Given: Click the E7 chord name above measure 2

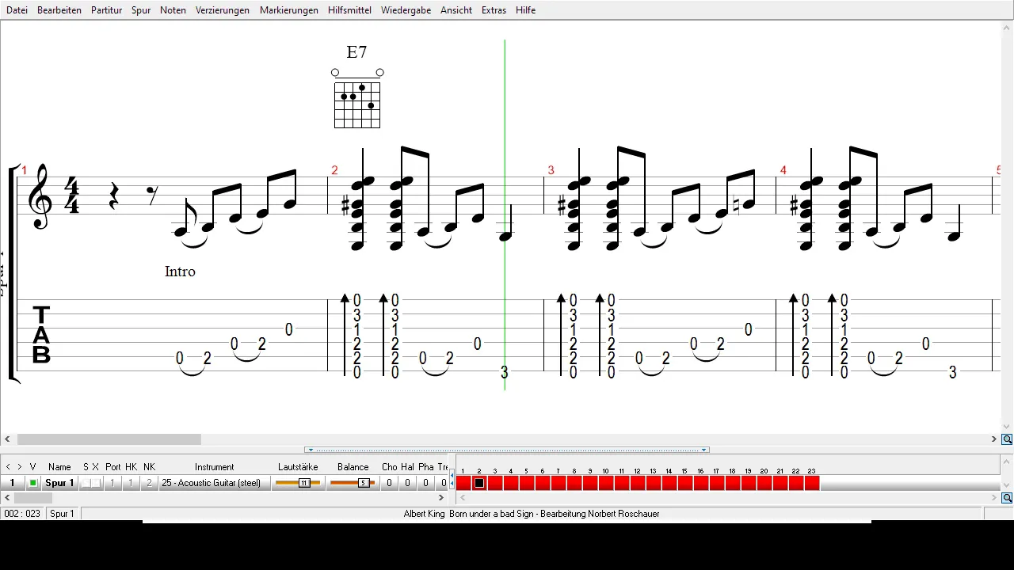Looking at the screenshot, I should [356, 52].
